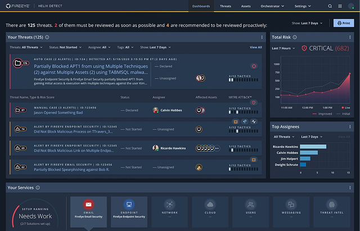Click the FireEye logo
Screen dimensions: 360x231
17,6
